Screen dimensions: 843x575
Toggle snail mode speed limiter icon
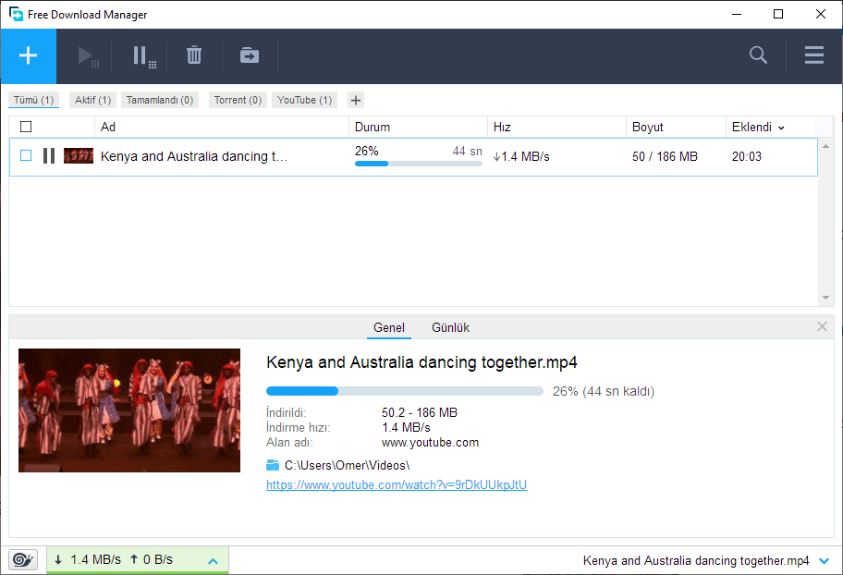click(x=23, y=559)
